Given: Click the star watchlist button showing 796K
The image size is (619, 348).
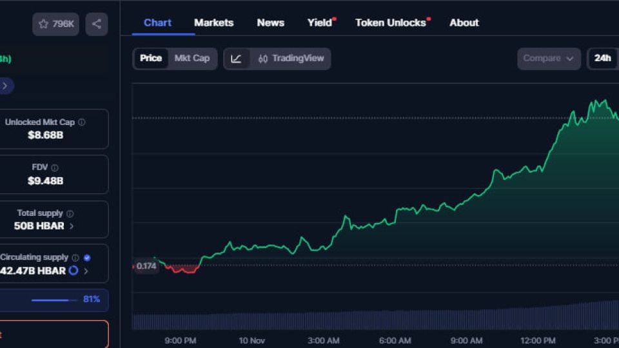Looking at the screenshot, I should click(55, 24).
